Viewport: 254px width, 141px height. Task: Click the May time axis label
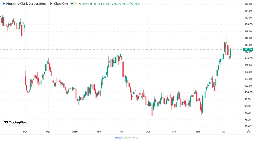coord(174,132)
